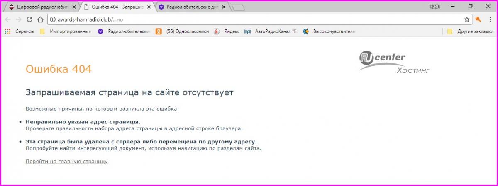
Task: Open the Chrome three-dot menu
Action: pos(490,19)
